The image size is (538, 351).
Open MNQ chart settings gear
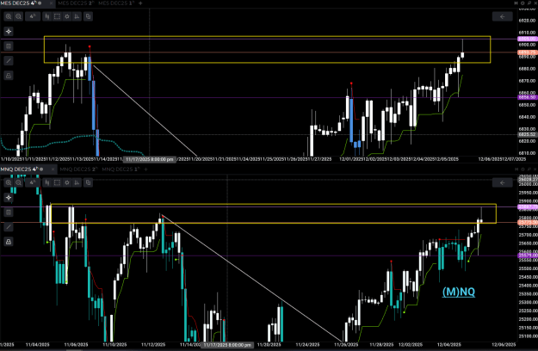click(67, 182)
